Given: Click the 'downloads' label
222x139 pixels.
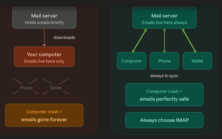Looking at the screenshot, I should [x=64, y=37].
